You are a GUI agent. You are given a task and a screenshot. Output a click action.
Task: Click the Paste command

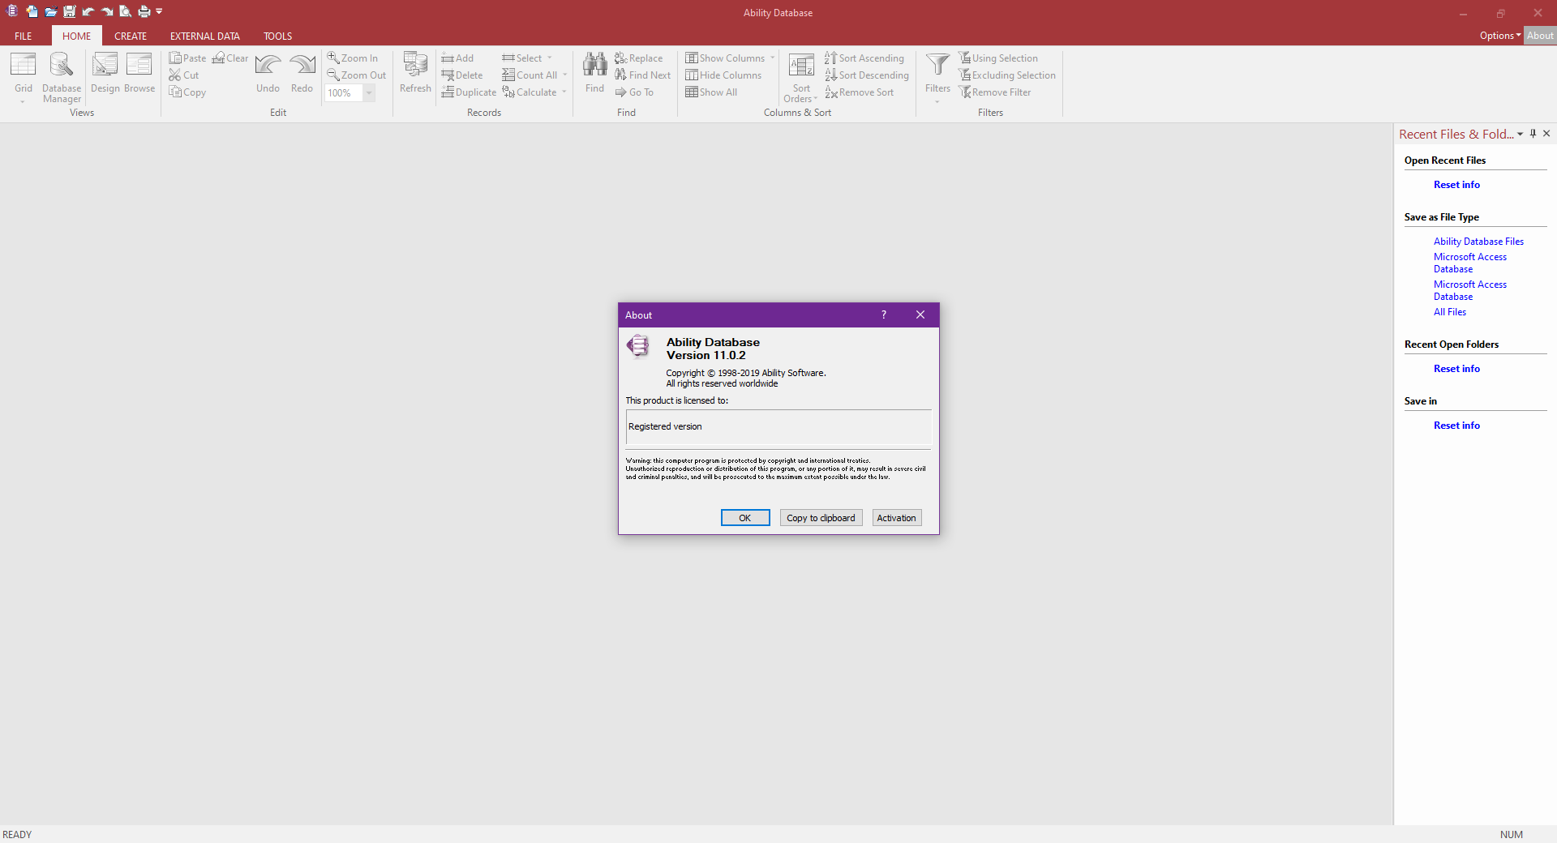187,58
